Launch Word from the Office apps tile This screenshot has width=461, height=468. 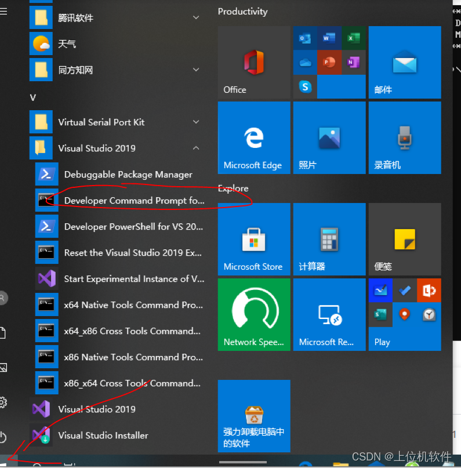tap(329, 38)
